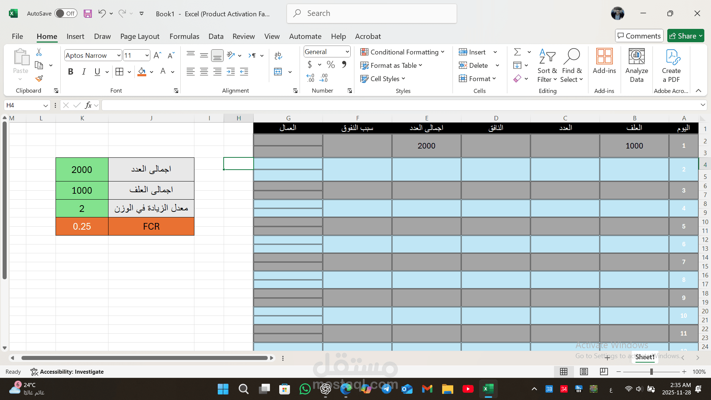Click the Copy icon in Clipboard group
Image resolution: width=711 pixels, height=400 pixels.
39,65
